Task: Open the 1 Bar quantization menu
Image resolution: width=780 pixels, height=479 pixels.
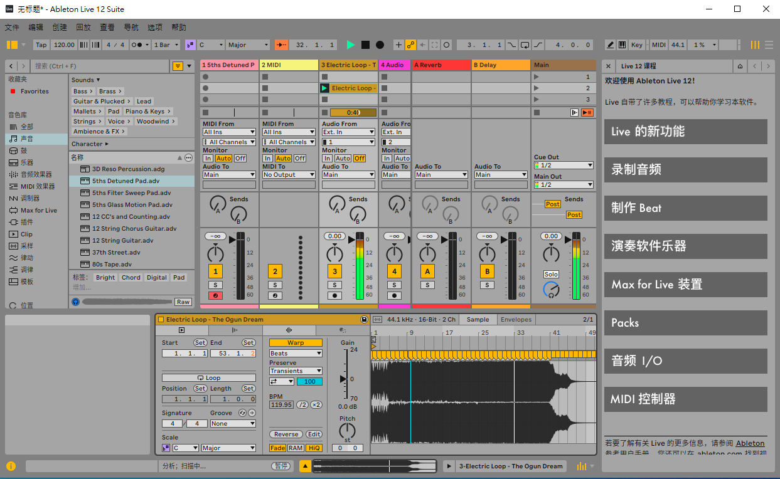Action: [166, 45]
